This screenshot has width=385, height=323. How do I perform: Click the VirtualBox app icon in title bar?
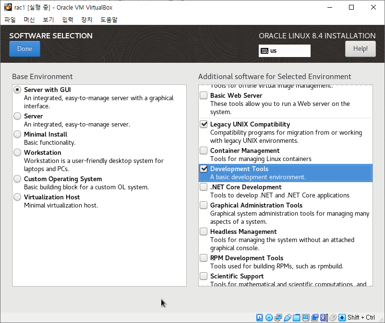pos(8,7)
